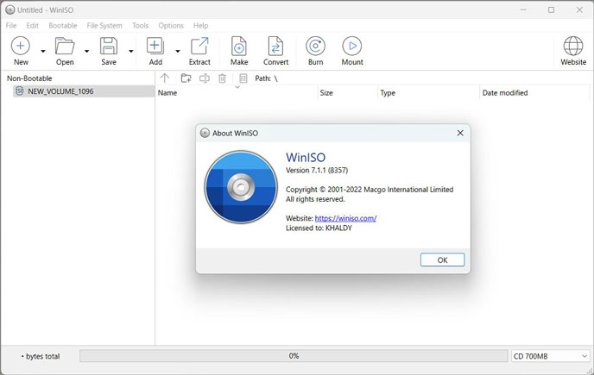Image resolution: width=594 pixels, height=375 pixels.
Task: Maximize the WinISO main window
Action: coord(551,10)
